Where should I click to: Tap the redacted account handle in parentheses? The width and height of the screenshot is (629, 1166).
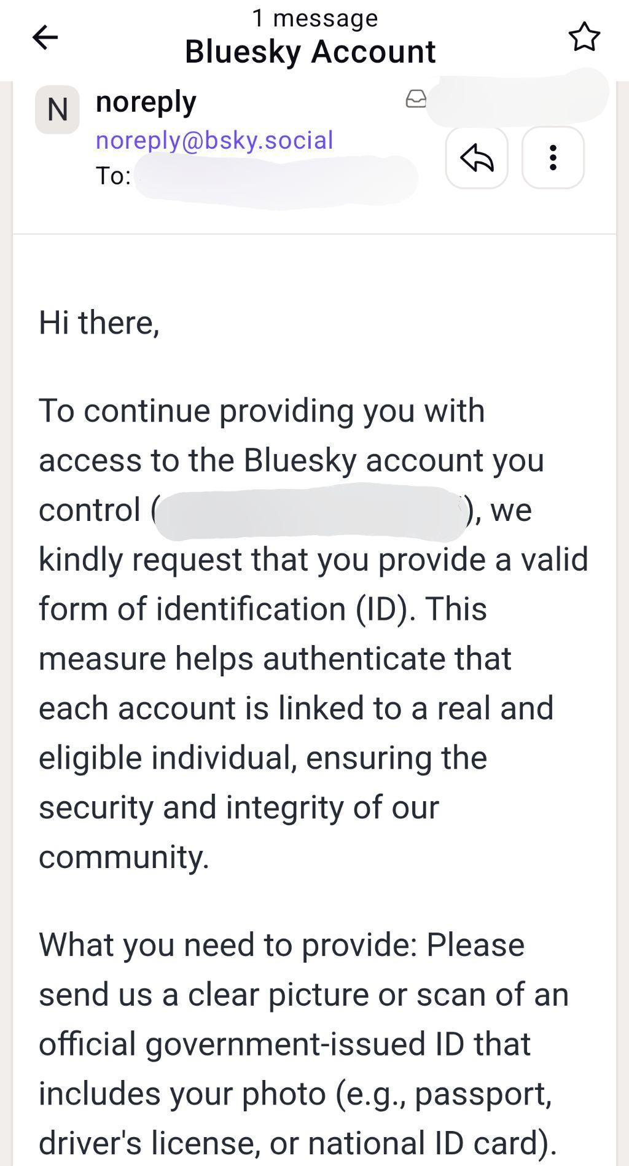[x=310, y=511]
